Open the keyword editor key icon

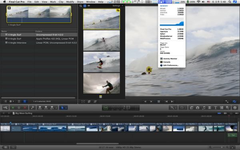[32, 108]
